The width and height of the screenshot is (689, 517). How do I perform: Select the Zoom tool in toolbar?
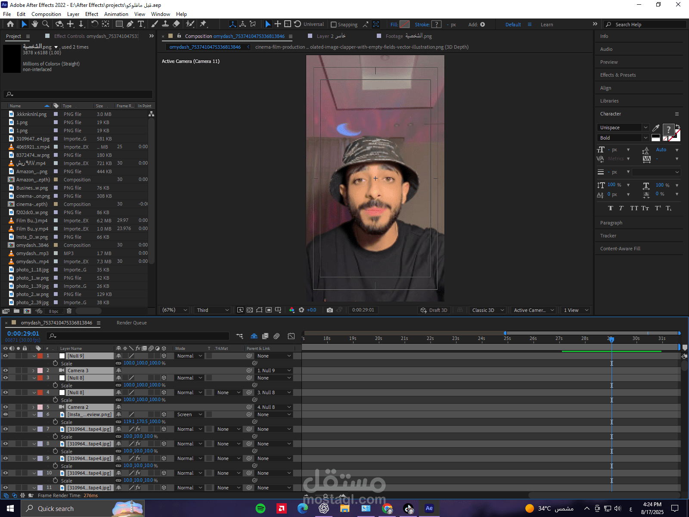(47, 24)
